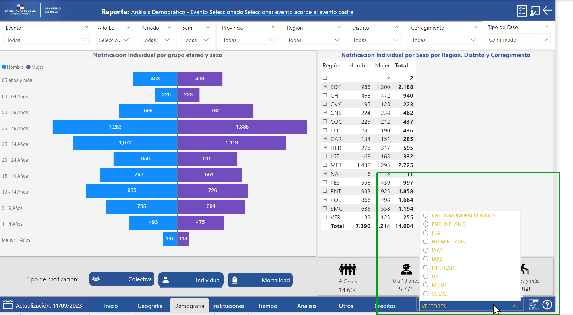573x315 pixels.
Task: Open the Provincia Todas dropdown
Action: (249, 40)
